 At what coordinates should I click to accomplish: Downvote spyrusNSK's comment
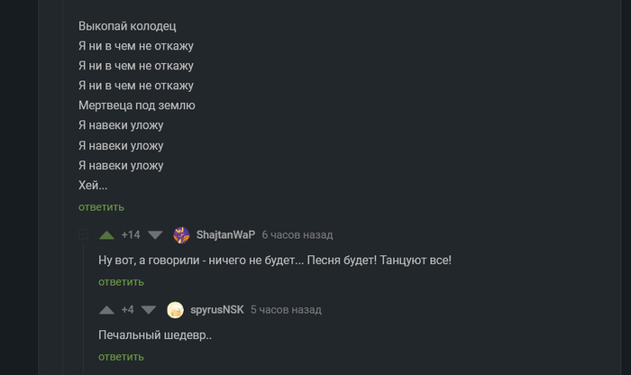pyautogui.click(x=149, y=309)
